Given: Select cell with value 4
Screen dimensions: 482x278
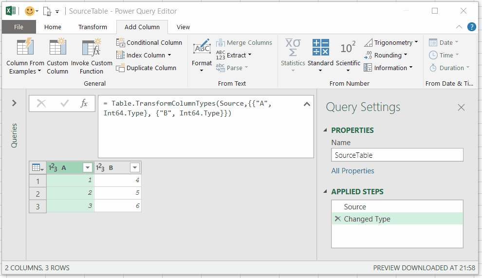Looking at the screenshot, I should pos(117,180).
